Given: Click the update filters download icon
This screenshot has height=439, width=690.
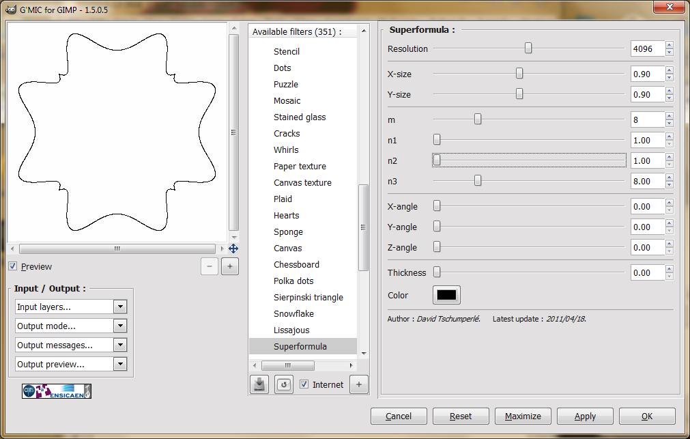Looking at the screenshot, I should 259,384.
